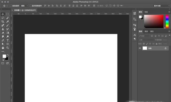Open the History panel icon
Viewport: 171px width, 102px height.
(x=135, y=13)
